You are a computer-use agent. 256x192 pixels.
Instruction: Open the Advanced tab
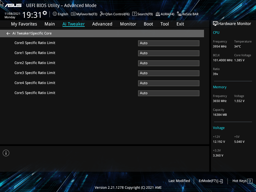pos(102,24)
